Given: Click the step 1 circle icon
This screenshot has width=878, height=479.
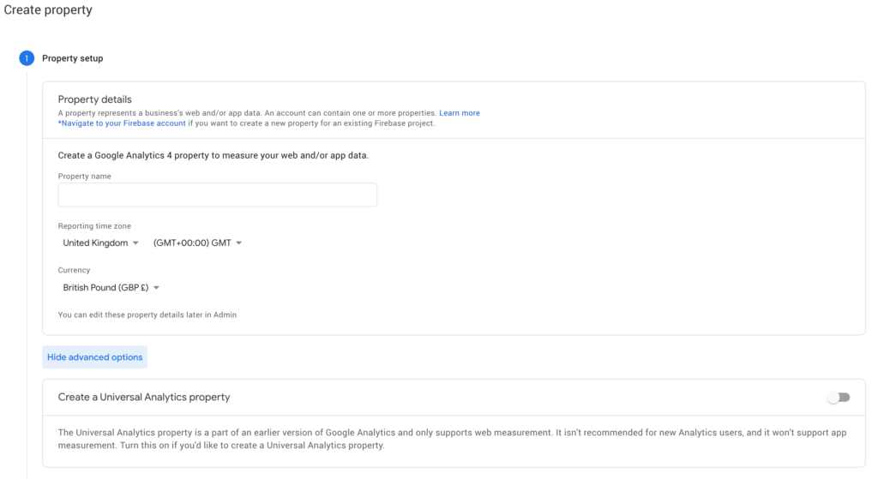Looking at the screenshot, I should 27,58.
